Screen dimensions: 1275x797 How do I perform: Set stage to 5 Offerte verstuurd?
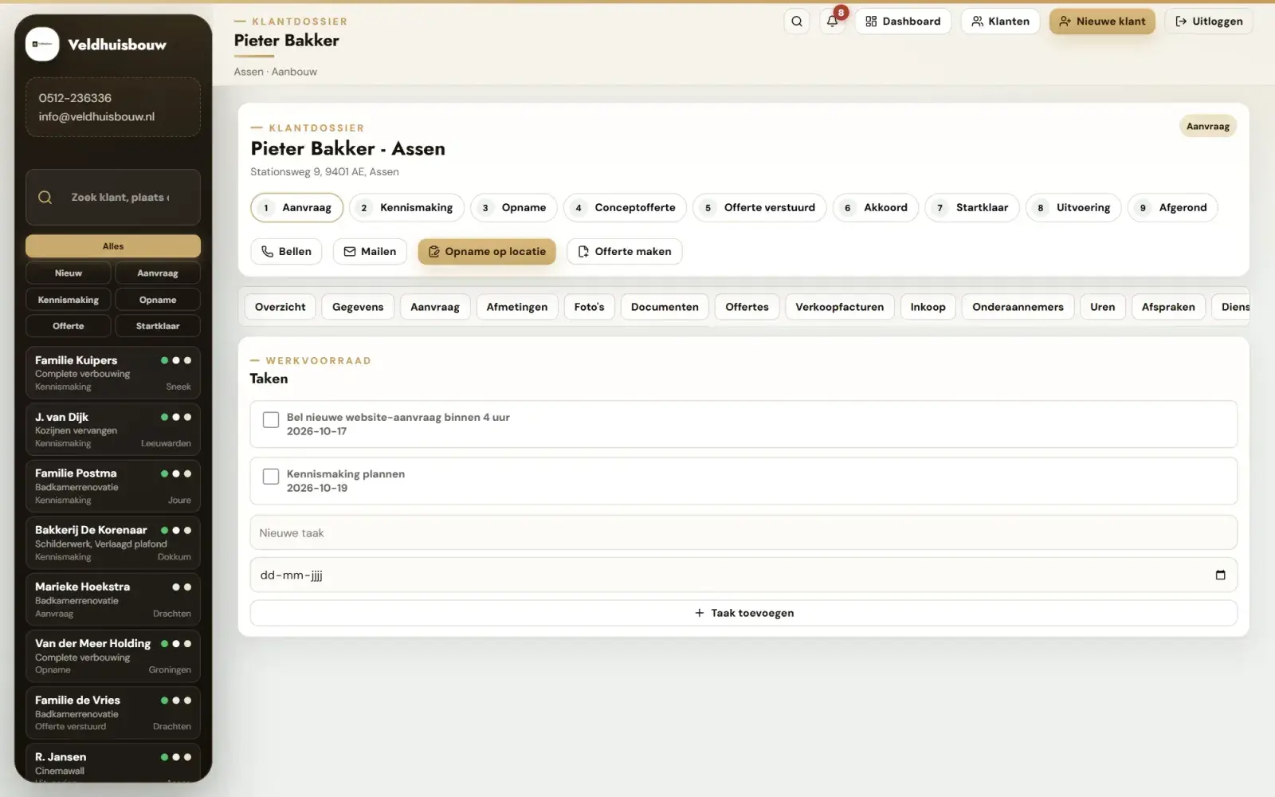coord(759,207)
